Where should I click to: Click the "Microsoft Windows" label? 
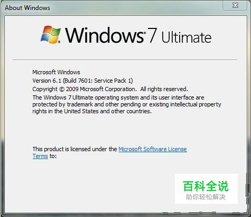(56, 72)
